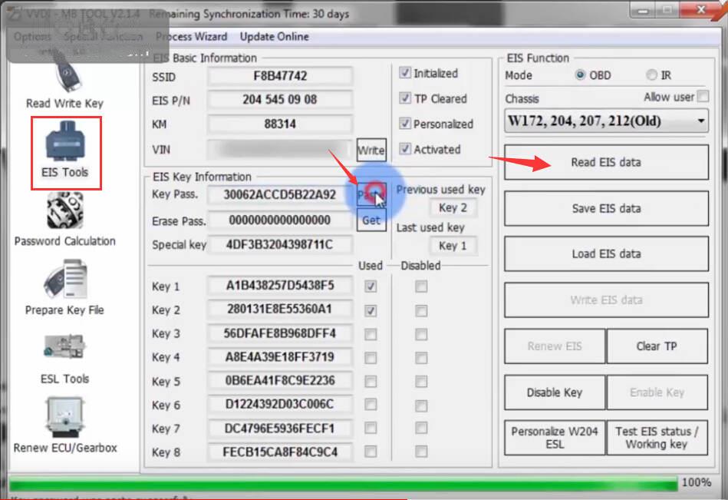
Task: Click the Special key value field
Action: (x=280, y=244)
